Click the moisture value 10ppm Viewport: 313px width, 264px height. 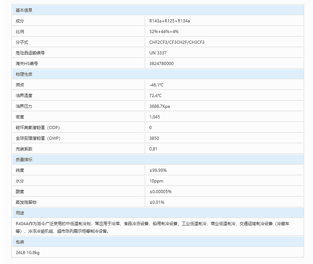coord(156,181)
